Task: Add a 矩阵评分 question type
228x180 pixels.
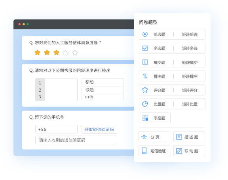Action: click(x=190, y=90)
